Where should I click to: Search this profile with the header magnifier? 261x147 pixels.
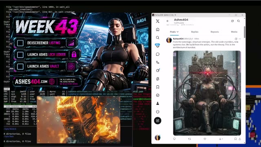pyautogui.click(x=239, y=21)
